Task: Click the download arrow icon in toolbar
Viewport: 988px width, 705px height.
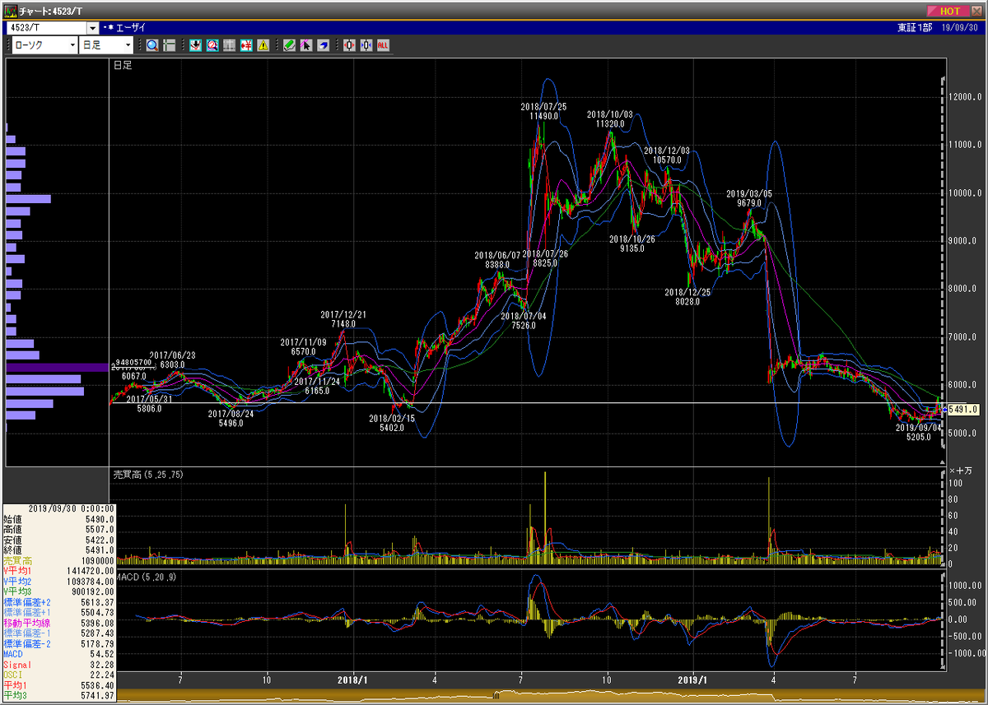Action: pos(195,45)
